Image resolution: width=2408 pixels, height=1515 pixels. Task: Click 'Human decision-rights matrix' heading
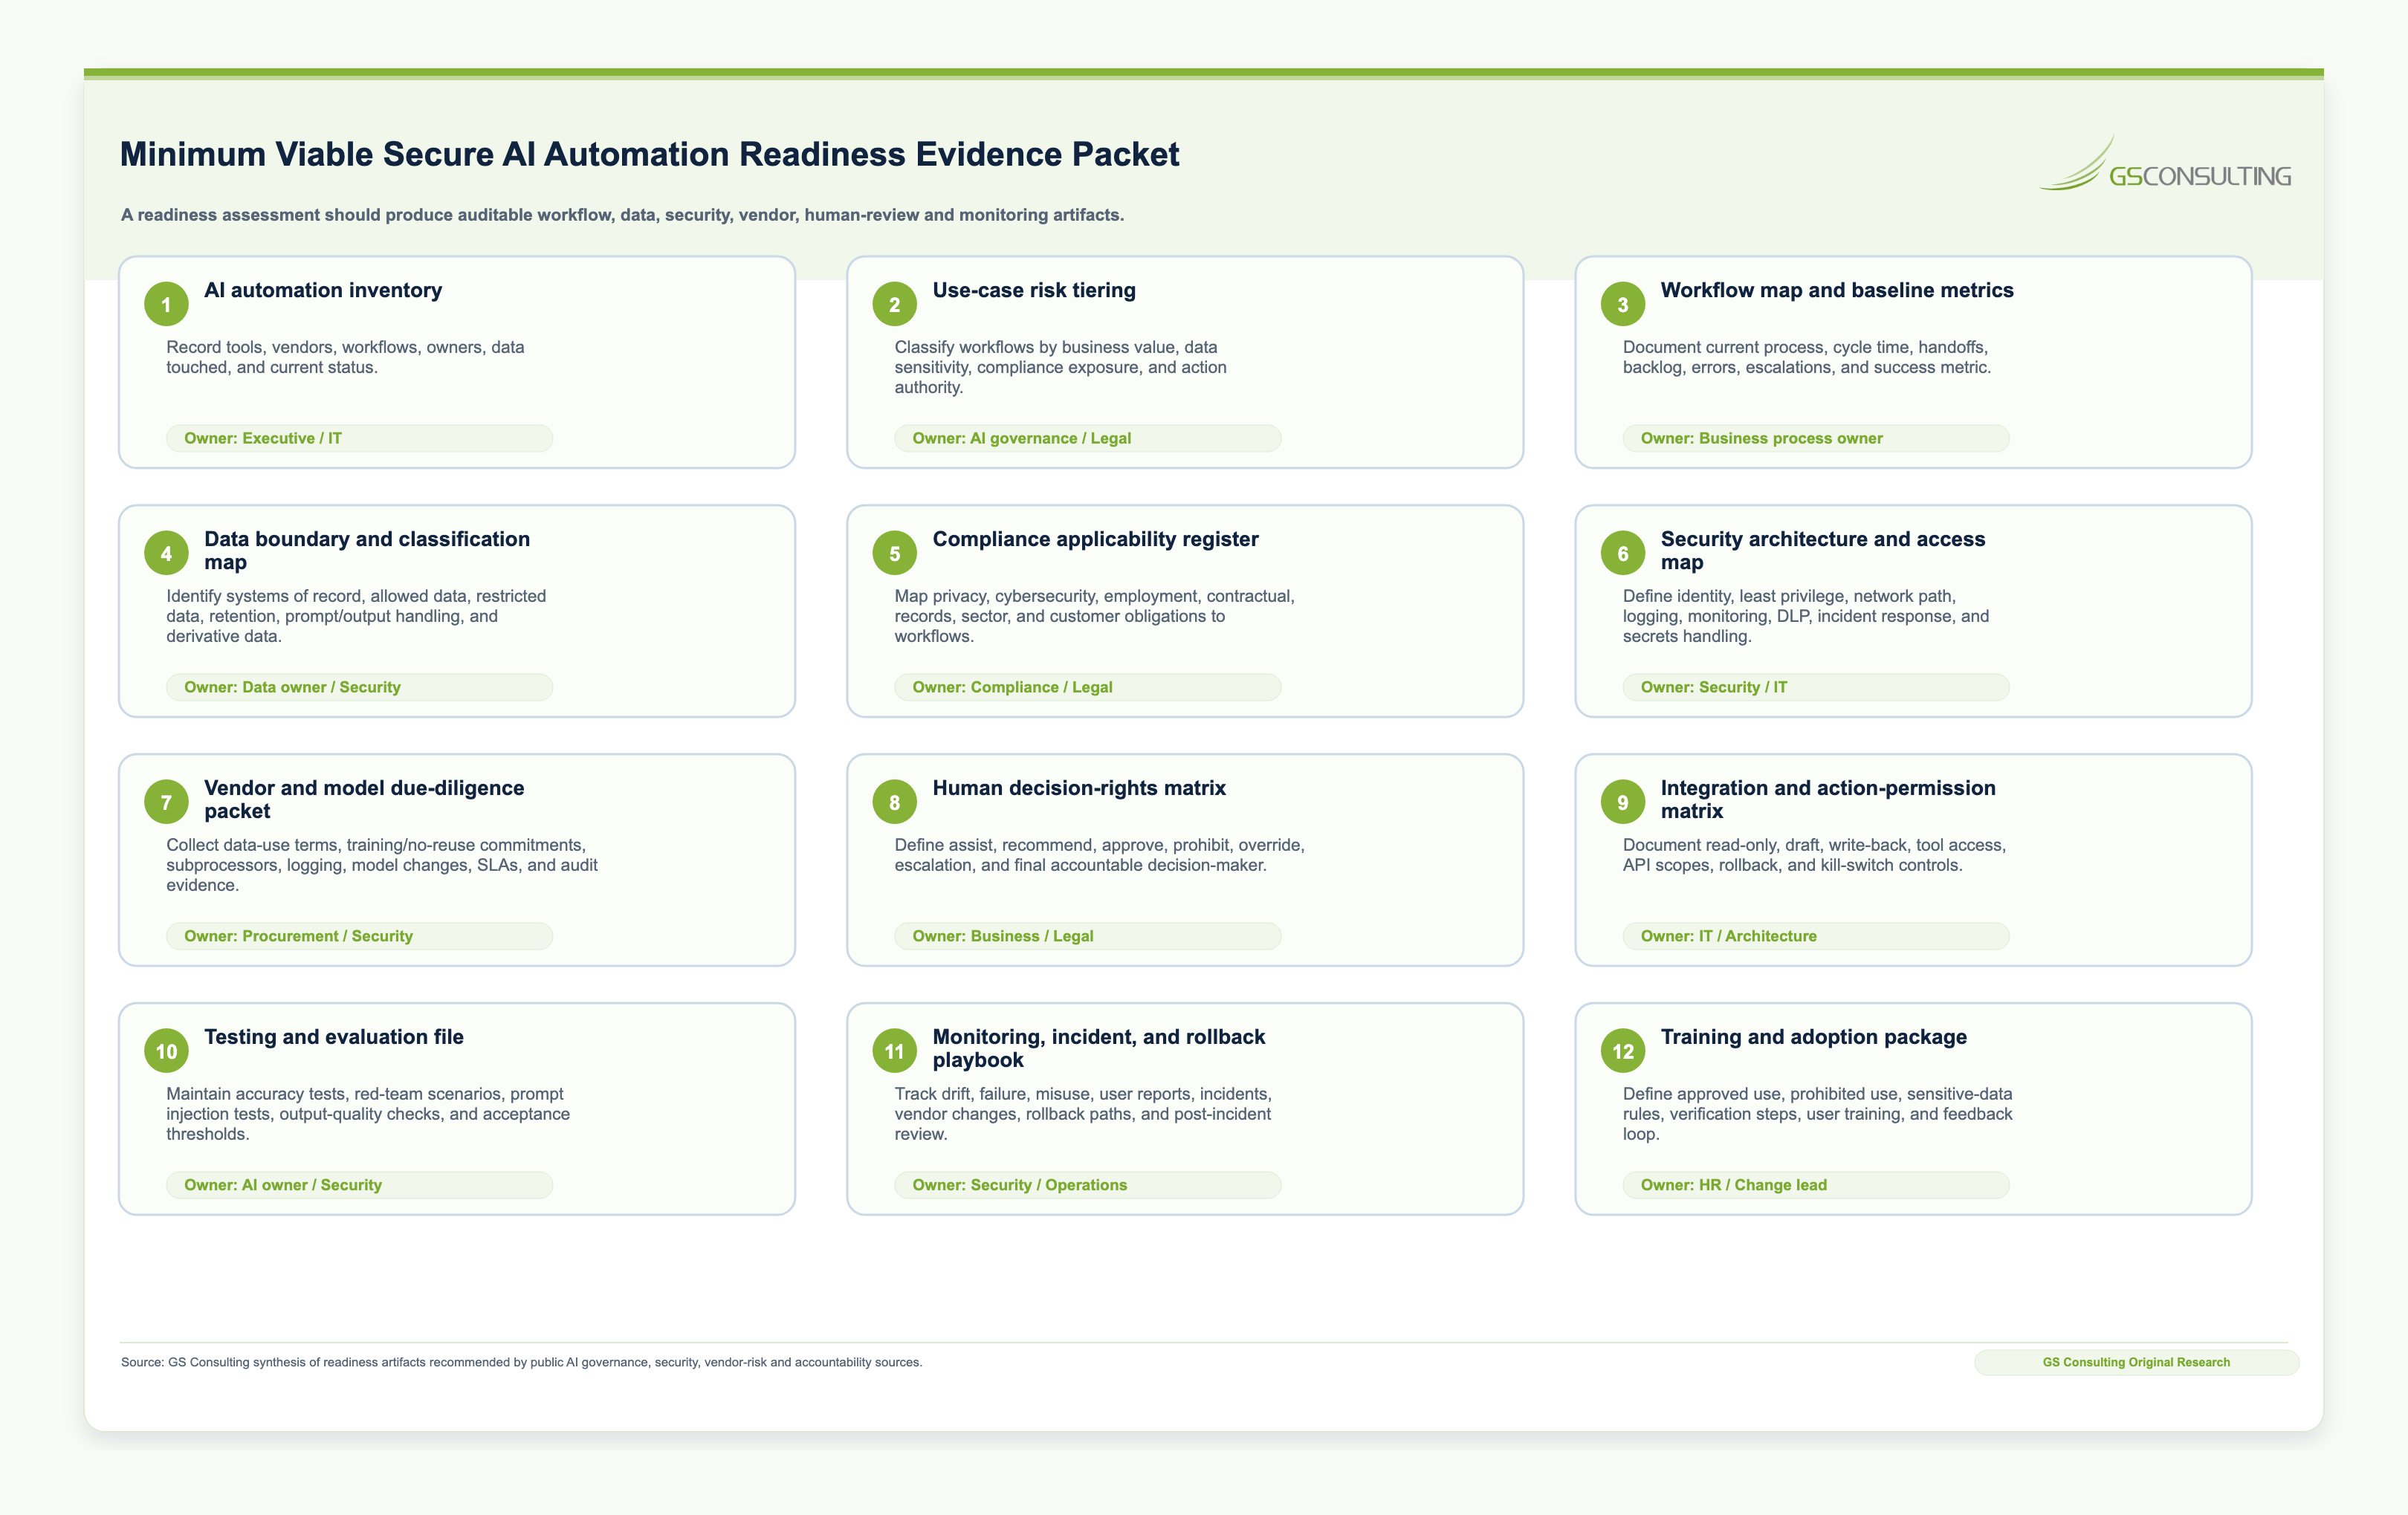[1079, 788]
